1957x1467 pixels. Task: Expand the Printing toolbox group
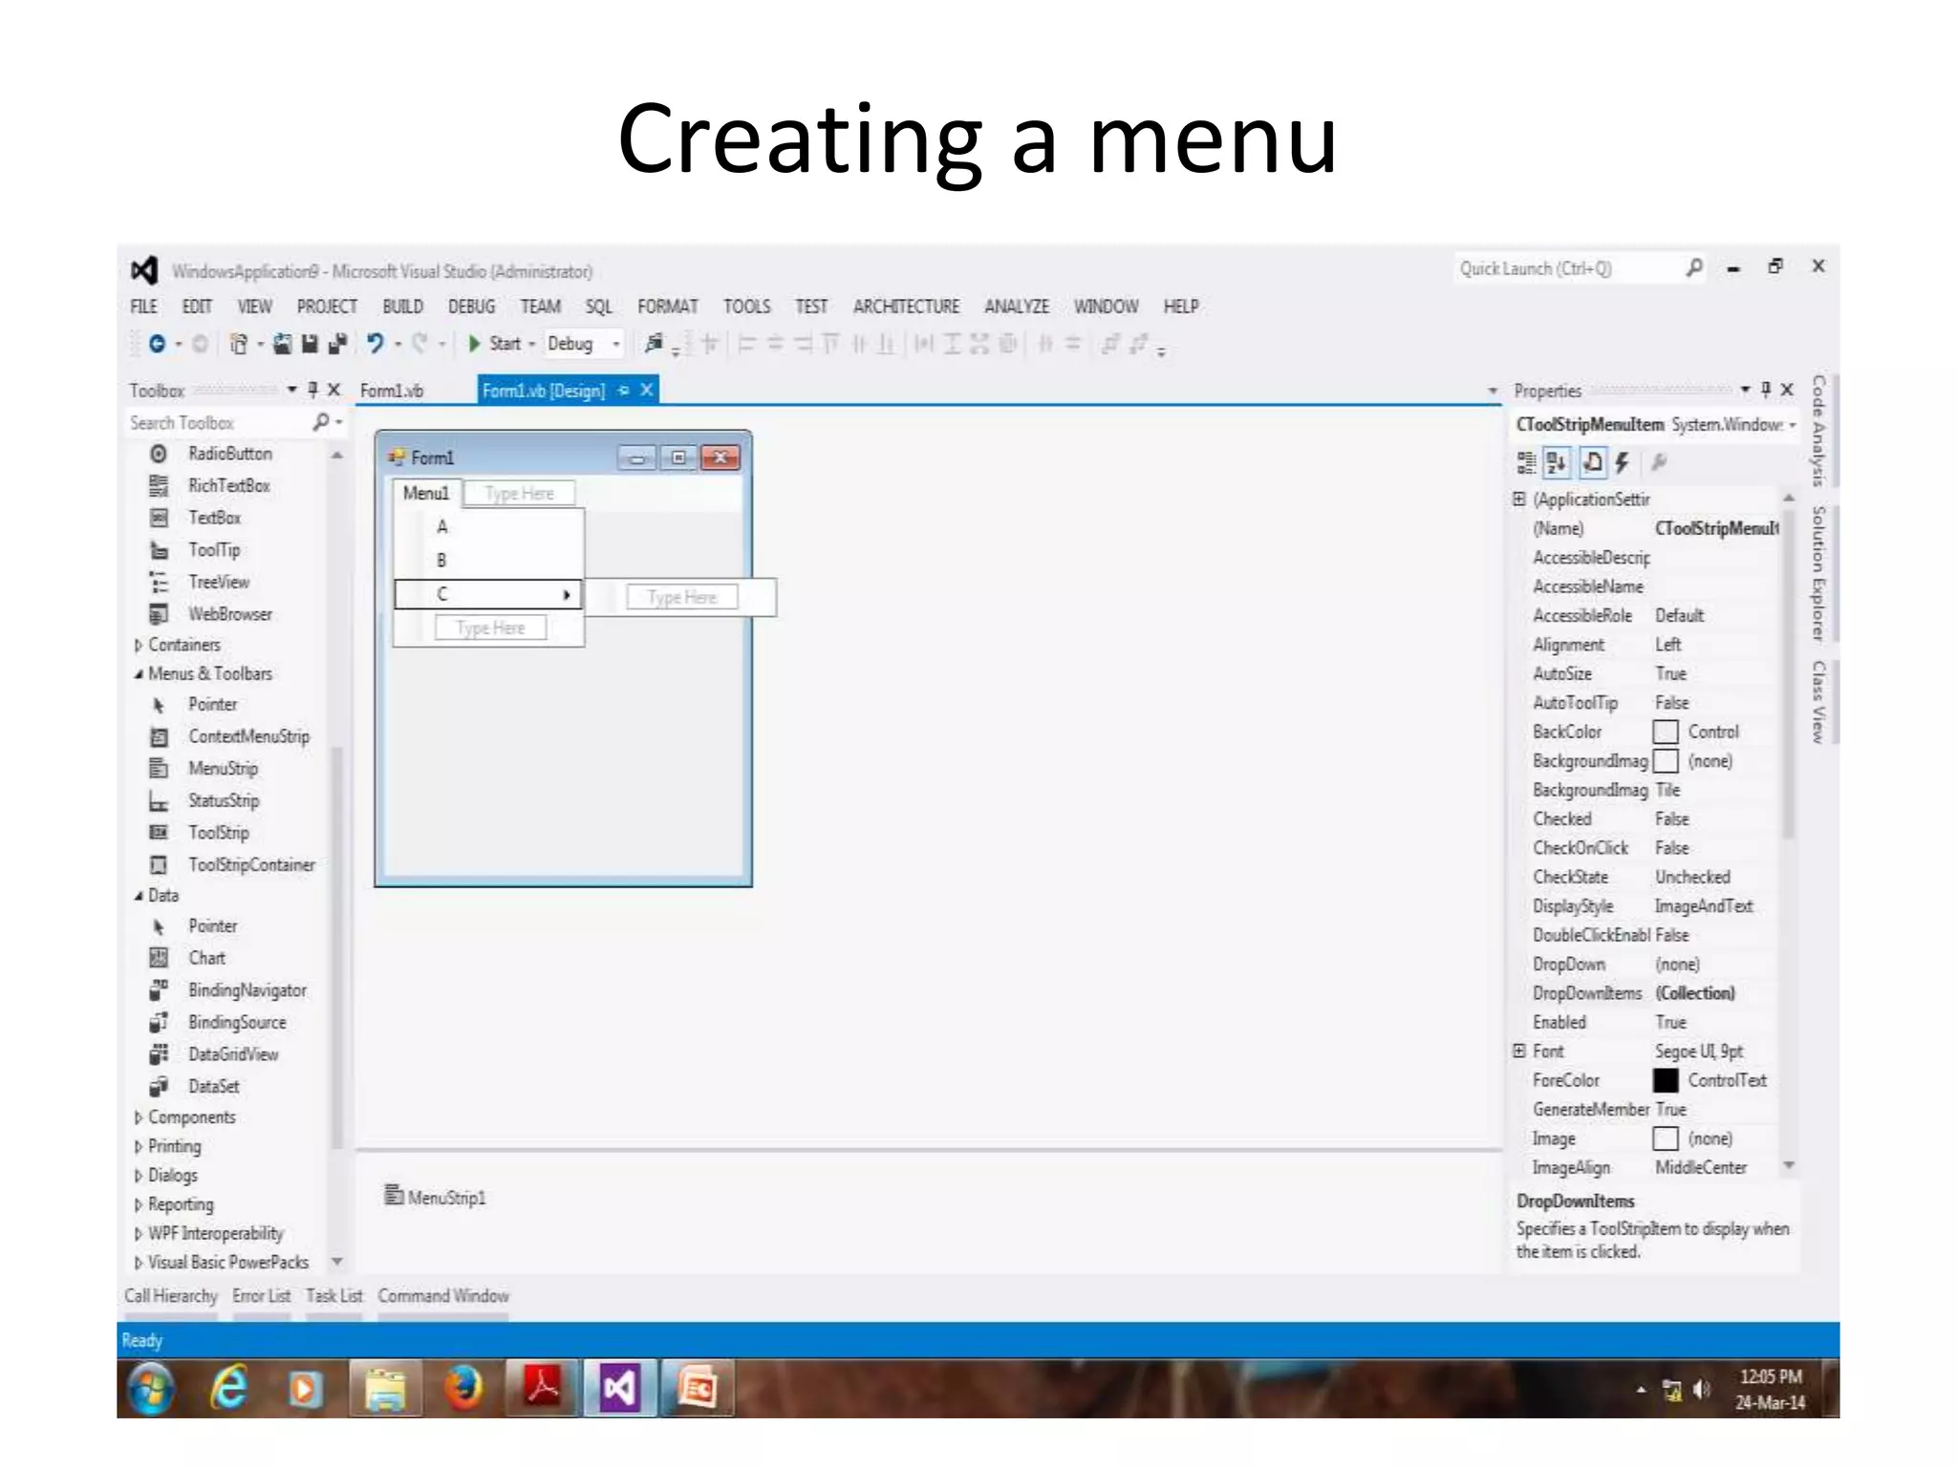(138, 1146)
